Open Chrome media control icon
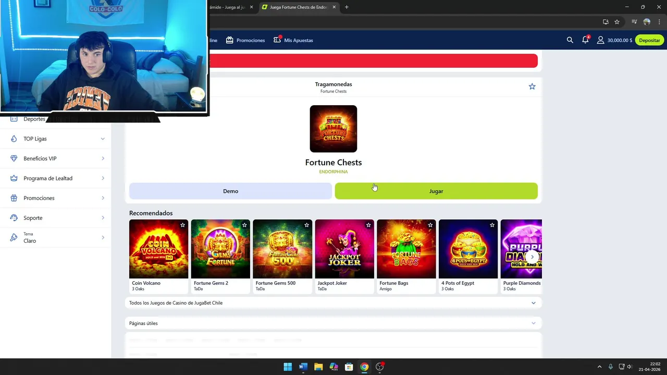 [634, 22]
